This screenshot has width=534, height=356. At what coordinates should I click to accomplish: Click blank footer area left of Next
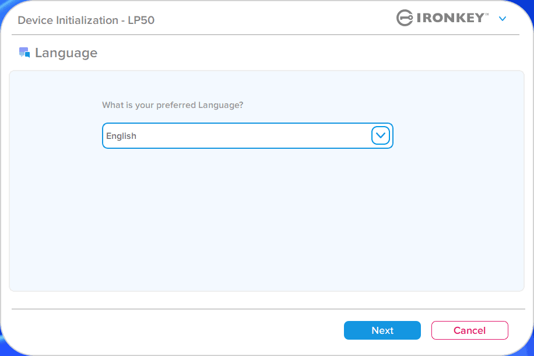click(x=175, y=330)
